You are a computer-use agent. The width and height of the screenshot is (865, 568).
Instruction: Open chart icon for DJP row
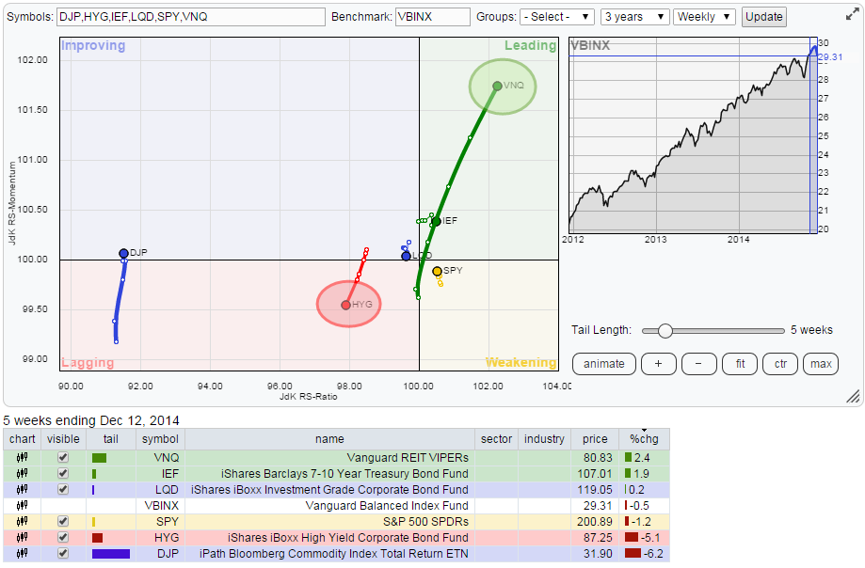(22, 553)
